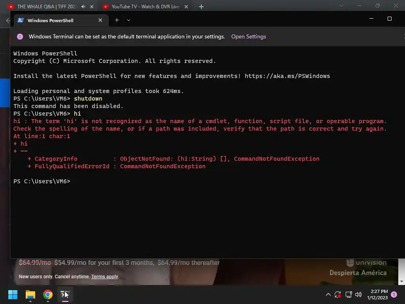Open network display tray icon

pos(348,294)
